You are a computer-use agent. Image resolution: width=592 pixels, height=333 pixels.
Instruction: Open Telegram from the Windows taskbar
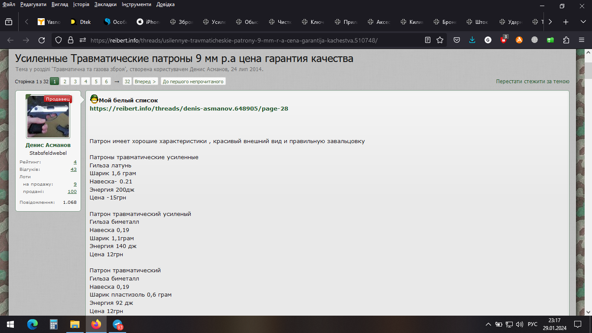(117, 324)
